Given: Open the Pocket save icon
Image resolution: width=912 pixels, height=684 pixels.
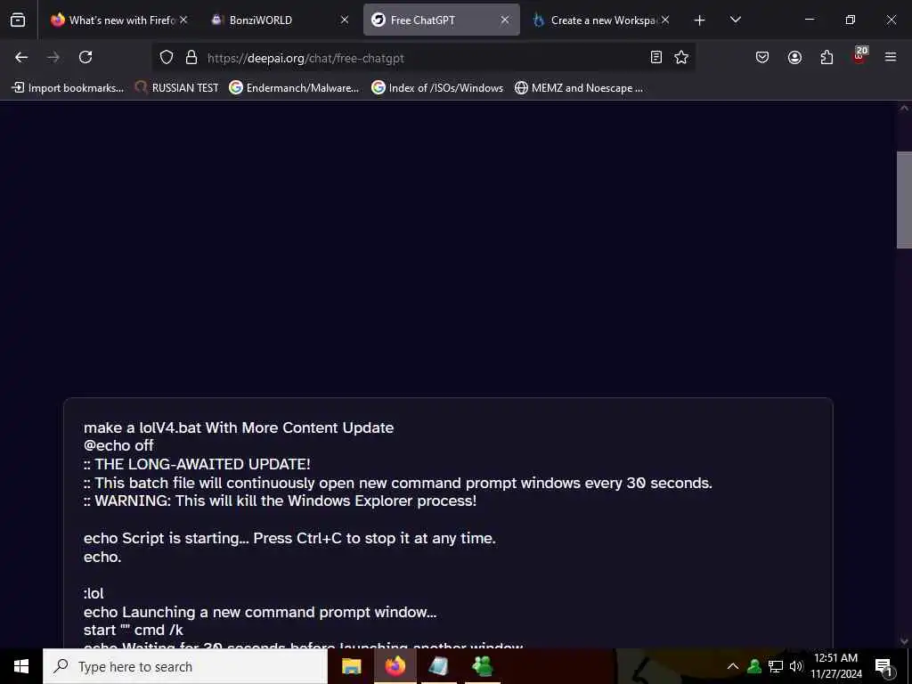Looking at the screenshot, I should (762, 57).
